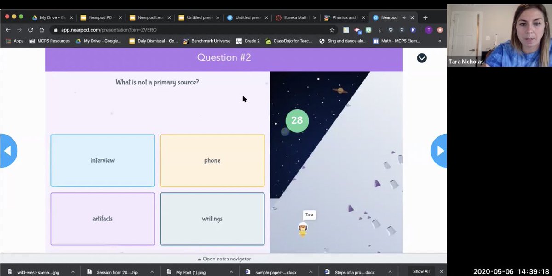
Task: Switch to the My Drive tab
Action: [52, 17]
